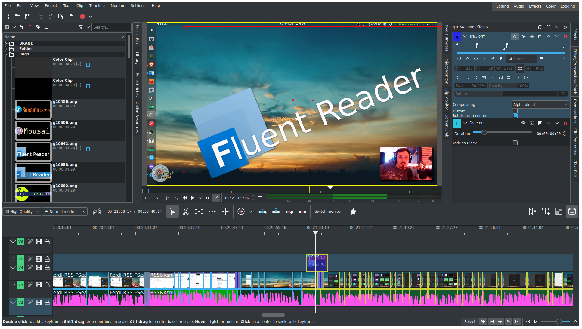Click the Switch monitor button

[x=328, y=211]
